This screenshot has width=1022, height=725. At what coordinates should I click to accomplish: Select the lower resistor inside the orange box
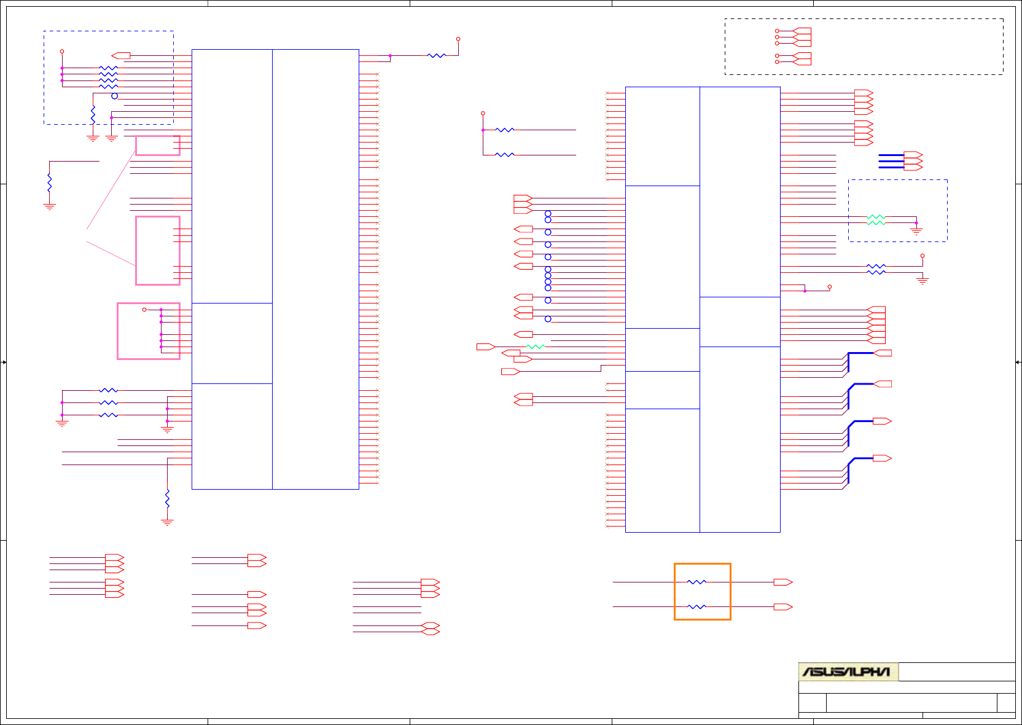click(696, 606)
